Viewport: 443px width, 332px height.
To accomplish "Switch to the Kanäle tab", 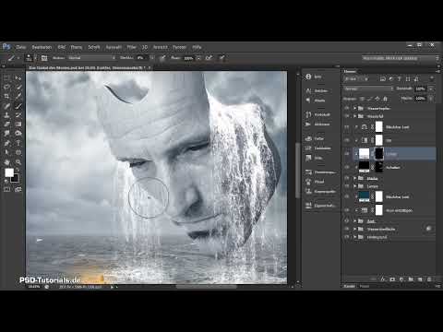I will 349,286.
